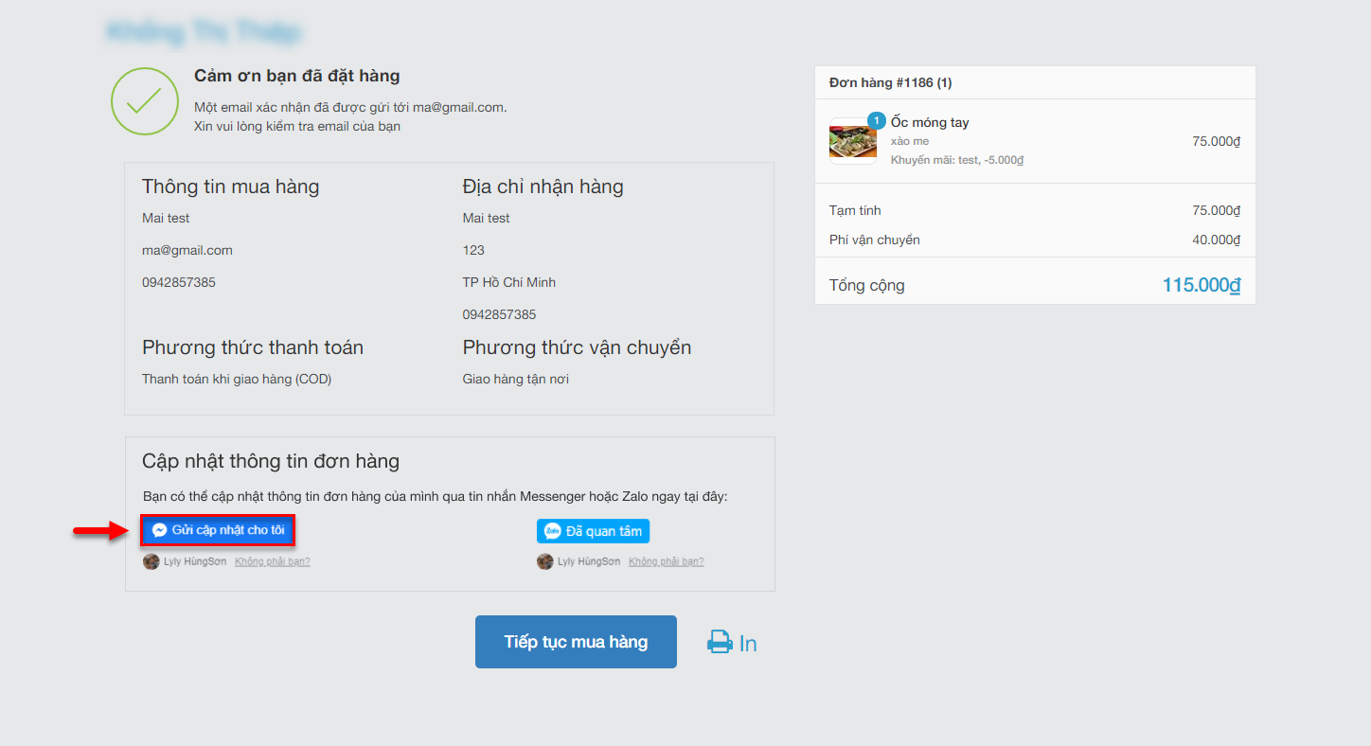Click the ma@gmail.com email under purchase info
Screen dimensions: 1371x746
point(187,251)
